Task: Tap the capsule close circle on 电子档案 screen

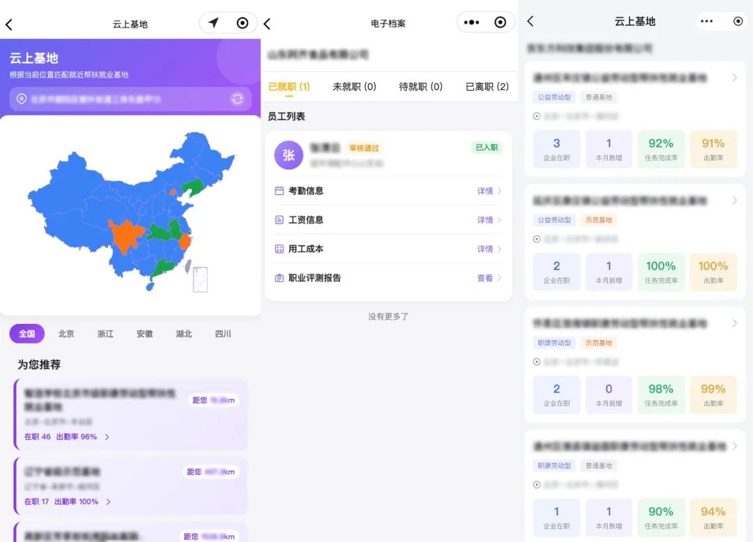Action: [500, 22]
